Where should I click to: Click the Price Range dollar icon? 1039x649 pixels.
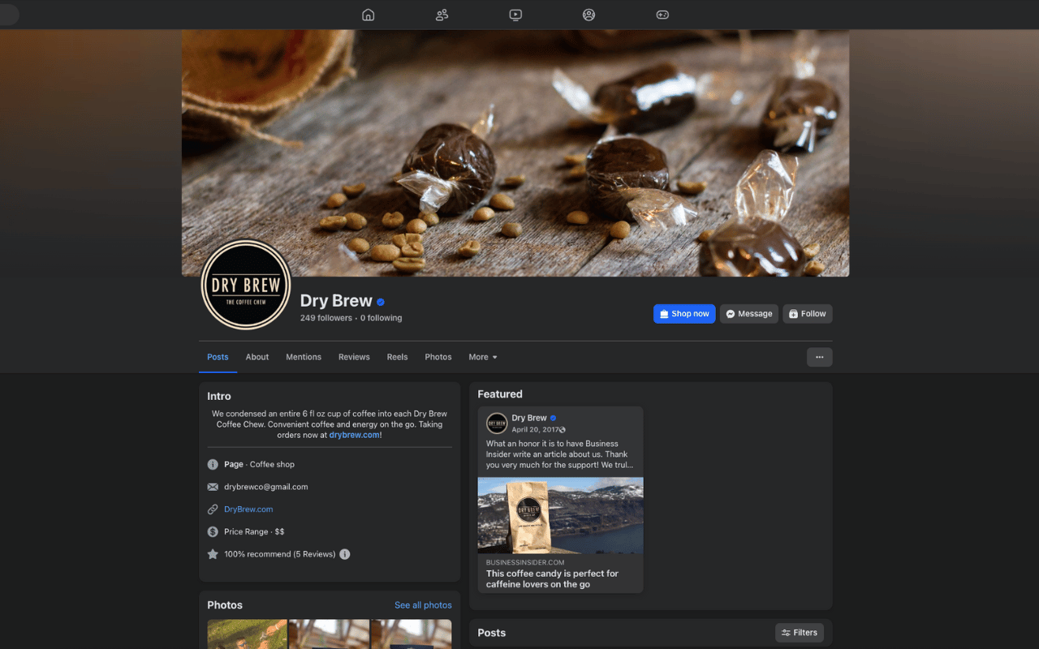point(213,532)
